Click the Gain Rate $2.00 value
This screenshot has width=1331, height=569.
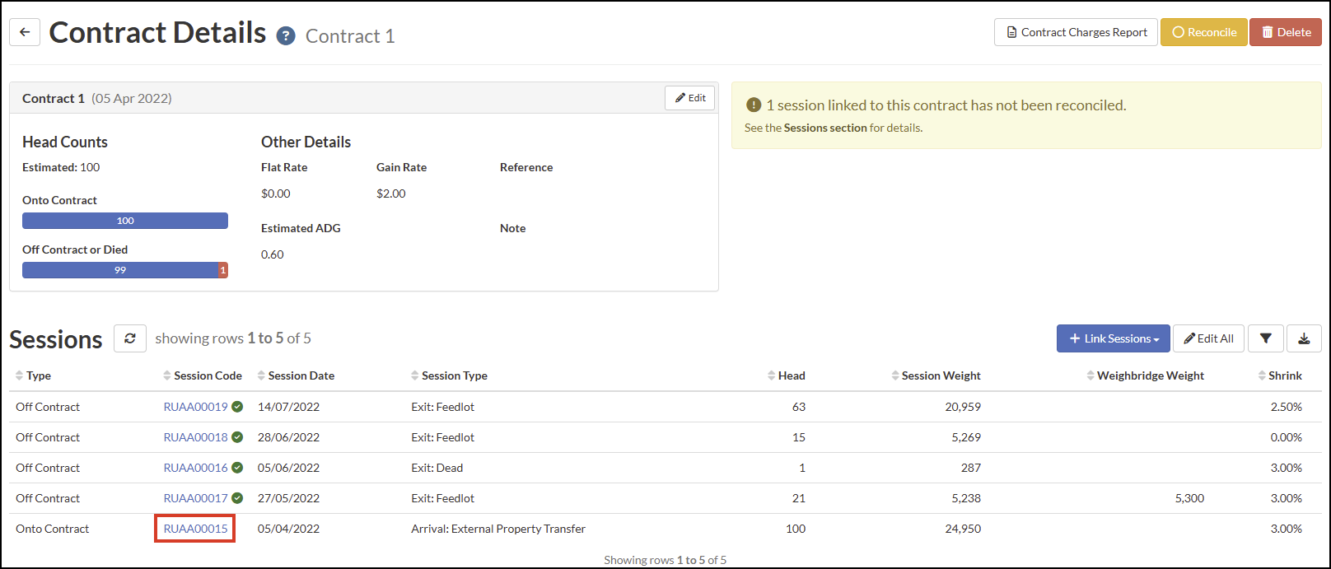(x=391, y=194)
